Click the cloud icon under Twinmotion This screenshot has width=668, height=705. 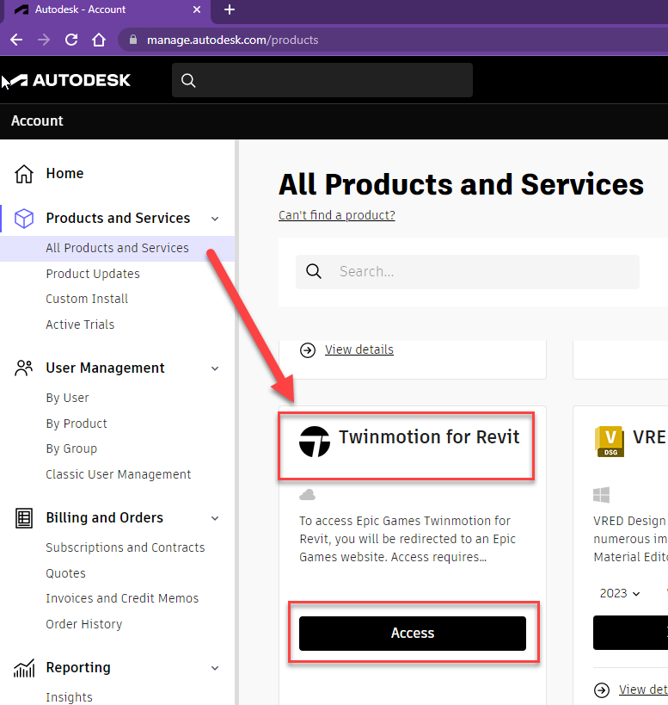307,495
